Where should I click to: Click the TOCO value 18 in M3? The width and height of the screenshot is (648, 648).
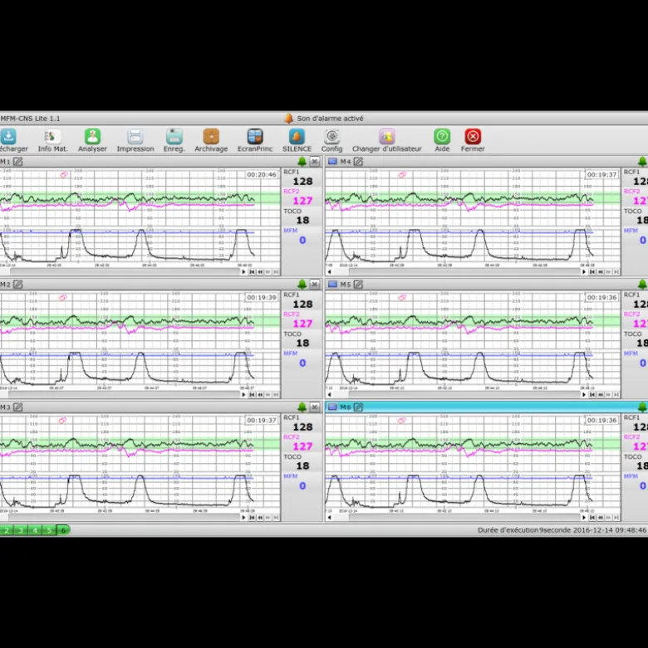coord(302,465)
